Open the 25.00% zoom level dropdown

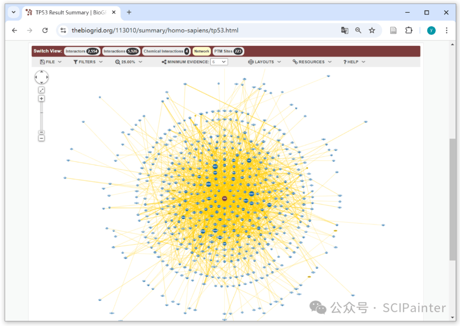pyautogui.click(x=128, y=62)
